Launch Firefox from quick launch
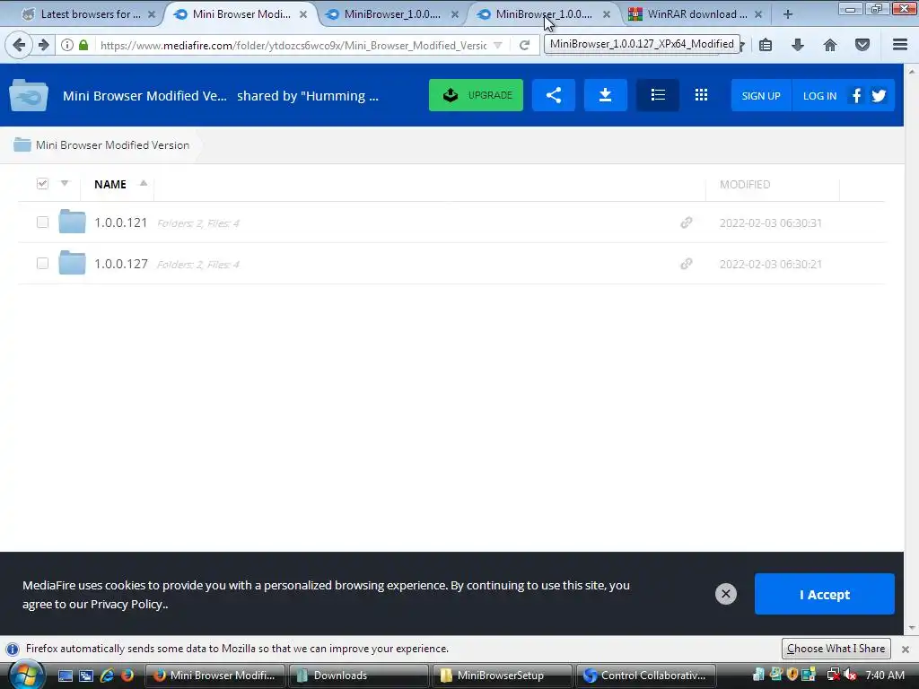The width and height of the screenshot is (919, 689). click(127, 676)
